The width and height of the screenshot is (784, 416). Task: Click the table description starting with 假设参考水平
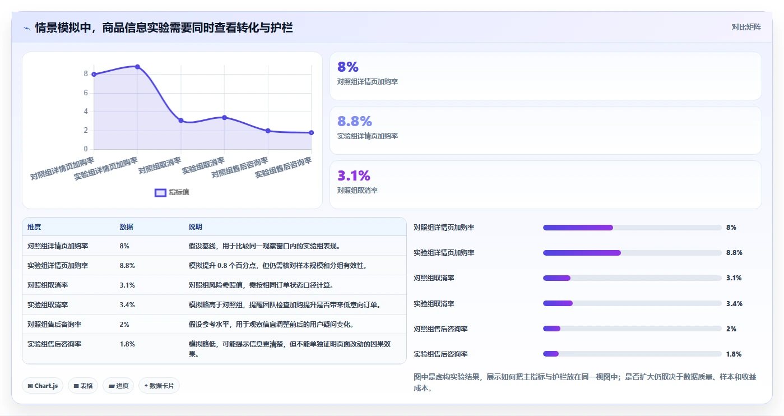pos(271,324)
